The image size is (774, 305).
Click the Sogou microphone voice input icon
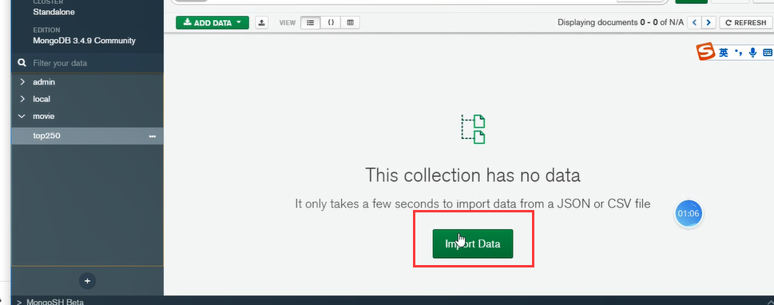(x=752, y=53)
